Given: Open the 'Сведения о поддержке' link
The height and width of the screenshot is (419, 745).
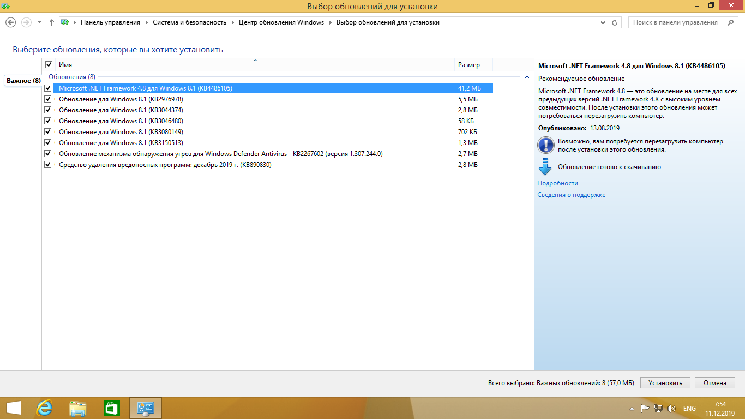Looking at the screenshot, I should tap(571, 195).
